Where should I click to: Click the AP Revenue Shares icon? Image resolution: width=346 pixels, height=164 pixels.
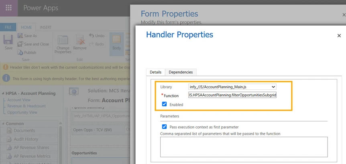(x=9, y=148)
